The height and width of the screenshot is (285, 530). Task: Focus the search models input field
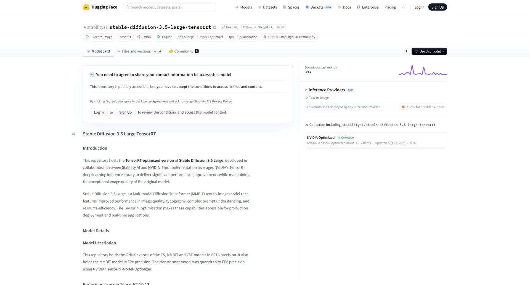(169, 7)
